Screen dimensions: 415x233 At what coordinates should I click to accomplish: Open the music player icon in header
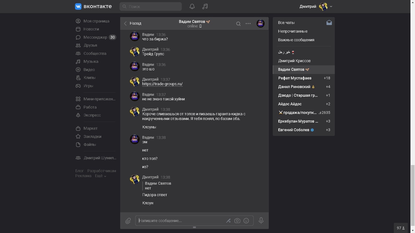(x=205, y=6)
